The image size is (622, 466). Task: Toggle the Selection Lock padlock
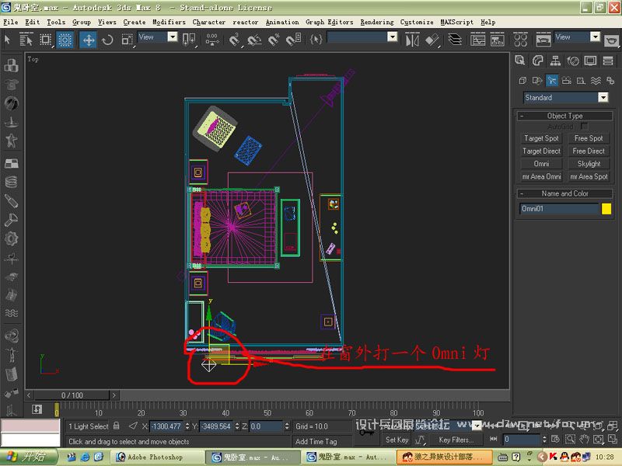[x=116, y=426]
